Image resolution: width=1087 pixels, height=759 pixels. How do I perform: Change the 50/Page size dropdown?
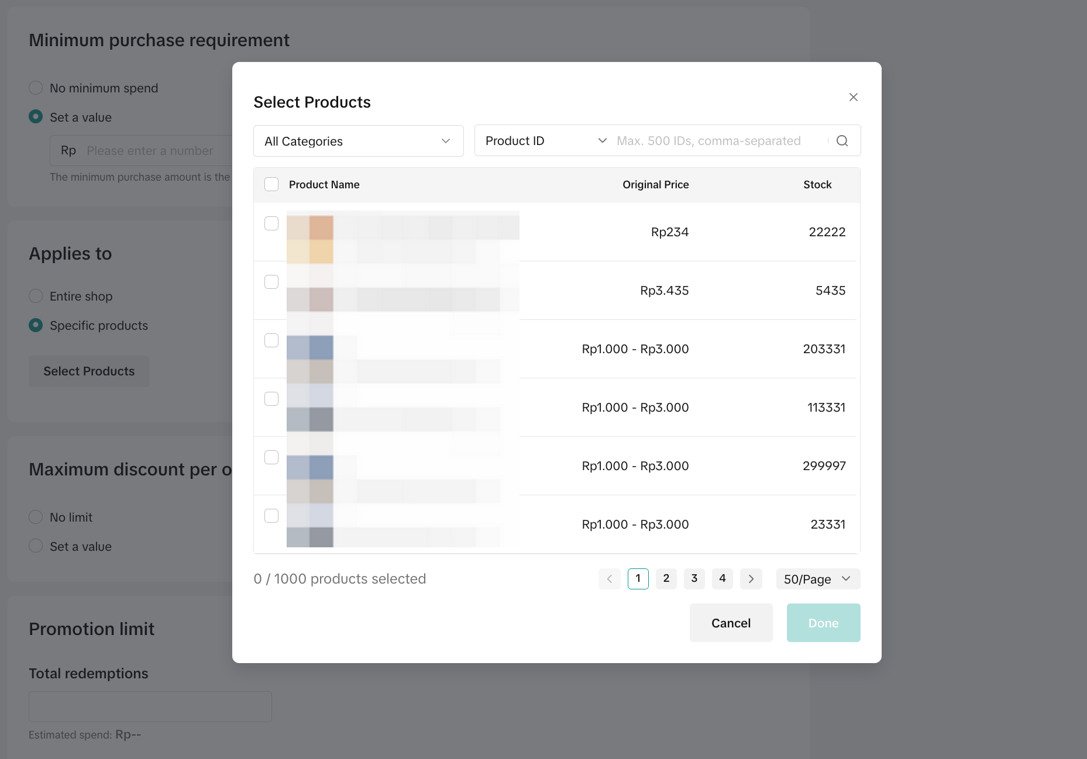point(817,579)
